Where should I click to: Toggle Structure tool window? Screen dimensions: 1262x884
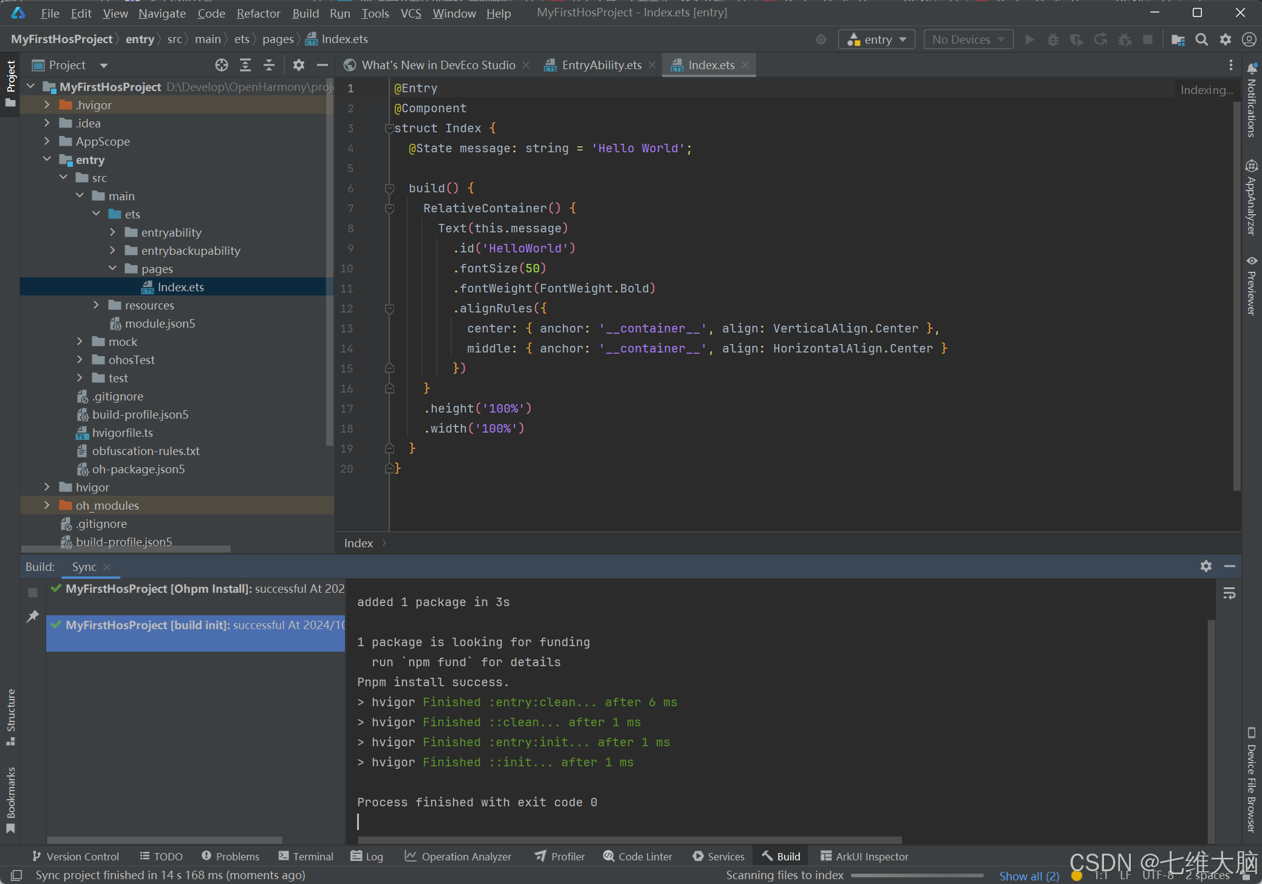point(10,717)
